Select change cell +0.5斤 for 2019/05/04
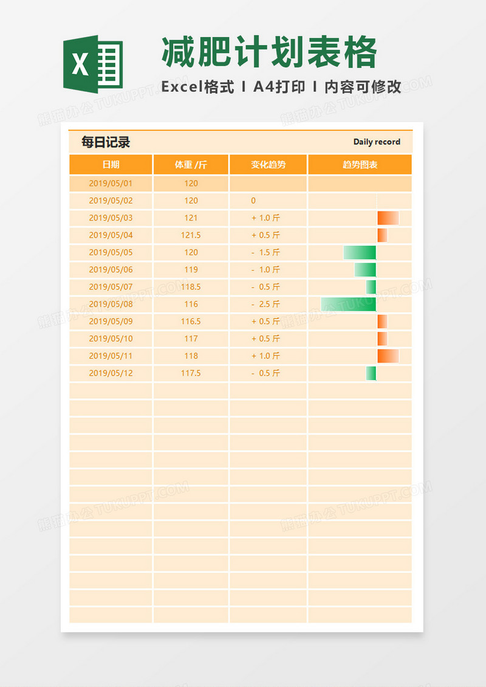The height and width of the screenshot is (687, 486). tap(269, 235)
